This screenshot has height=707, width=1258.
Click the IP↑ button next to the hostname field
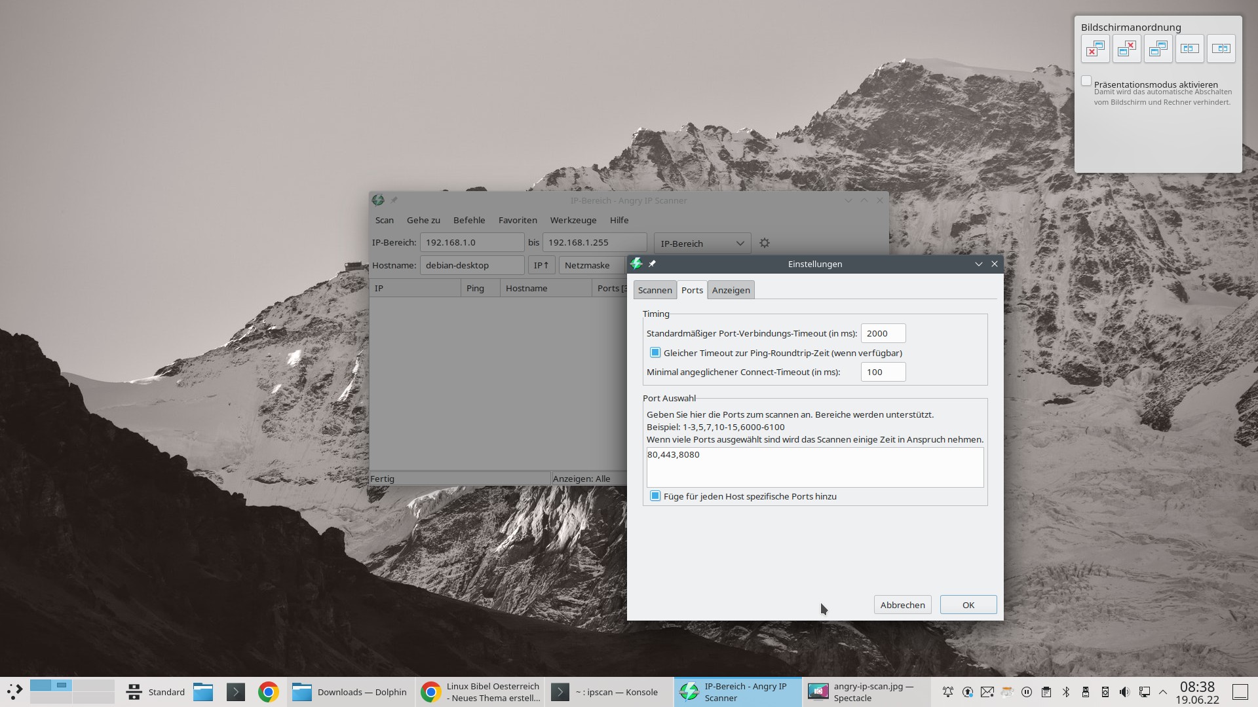(x=541, y=265)
